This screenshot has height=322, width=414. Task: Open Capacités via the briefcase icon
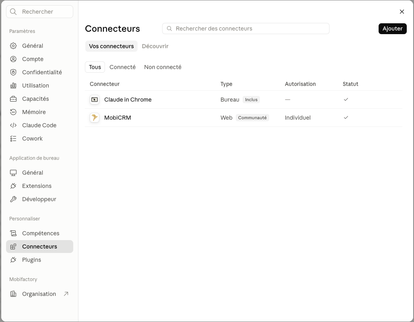39,99
